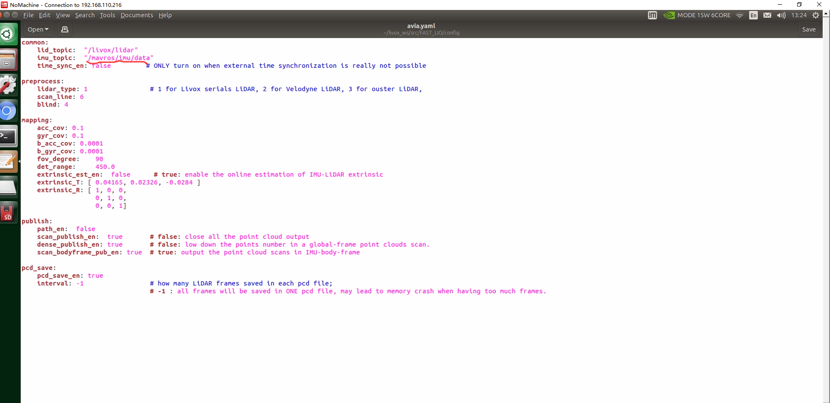The image size is (830, 403).
Task: Open the Terminal from the dock
Action: (x=8, y=136)
